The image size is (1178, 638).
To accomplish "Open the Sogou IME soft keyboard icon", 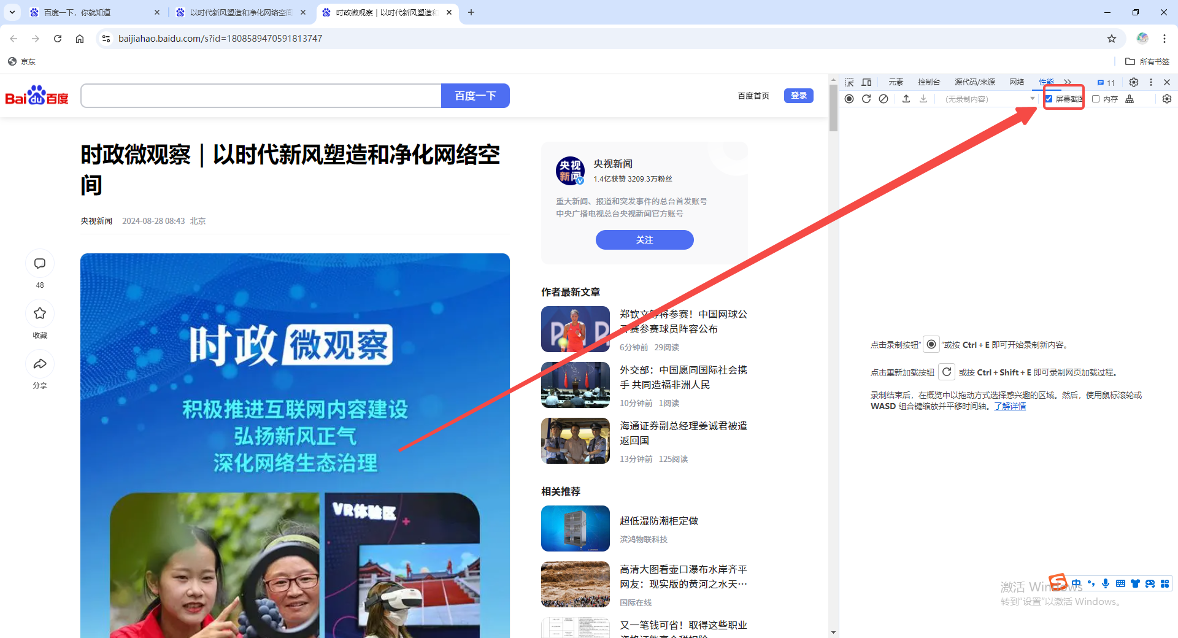I will [x=1120, y=583].
